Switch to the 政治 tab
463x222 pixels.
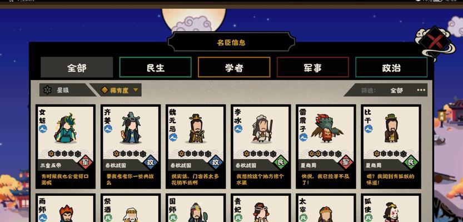point(391,68)
